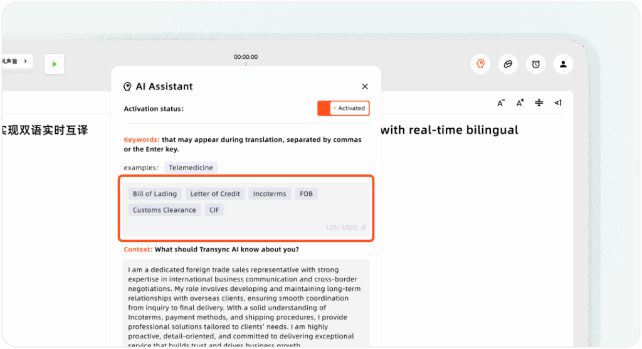Click the Customs Clearance keyword tag
This screenshot has width=642, height=349.
pyautogui.click(x=164, y=210)
